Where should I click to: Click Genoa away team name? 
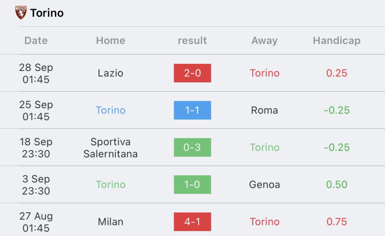264,185
